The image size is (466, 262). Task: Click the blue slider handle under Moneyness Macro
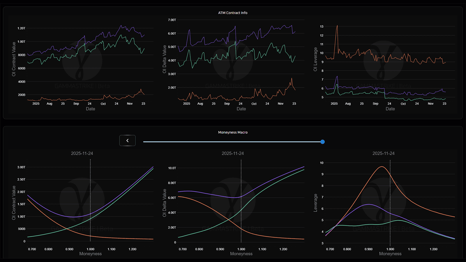click(322, 142)
